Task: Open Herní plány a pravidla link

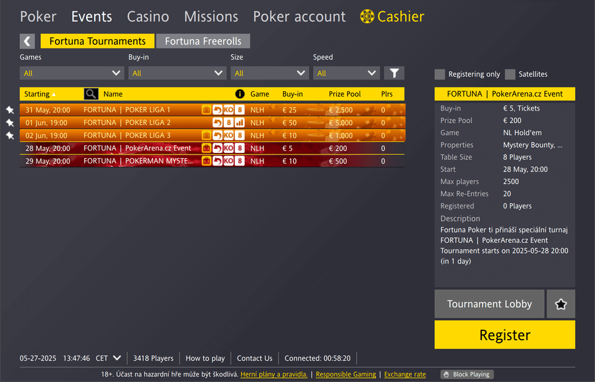Action: click(274, 375)
